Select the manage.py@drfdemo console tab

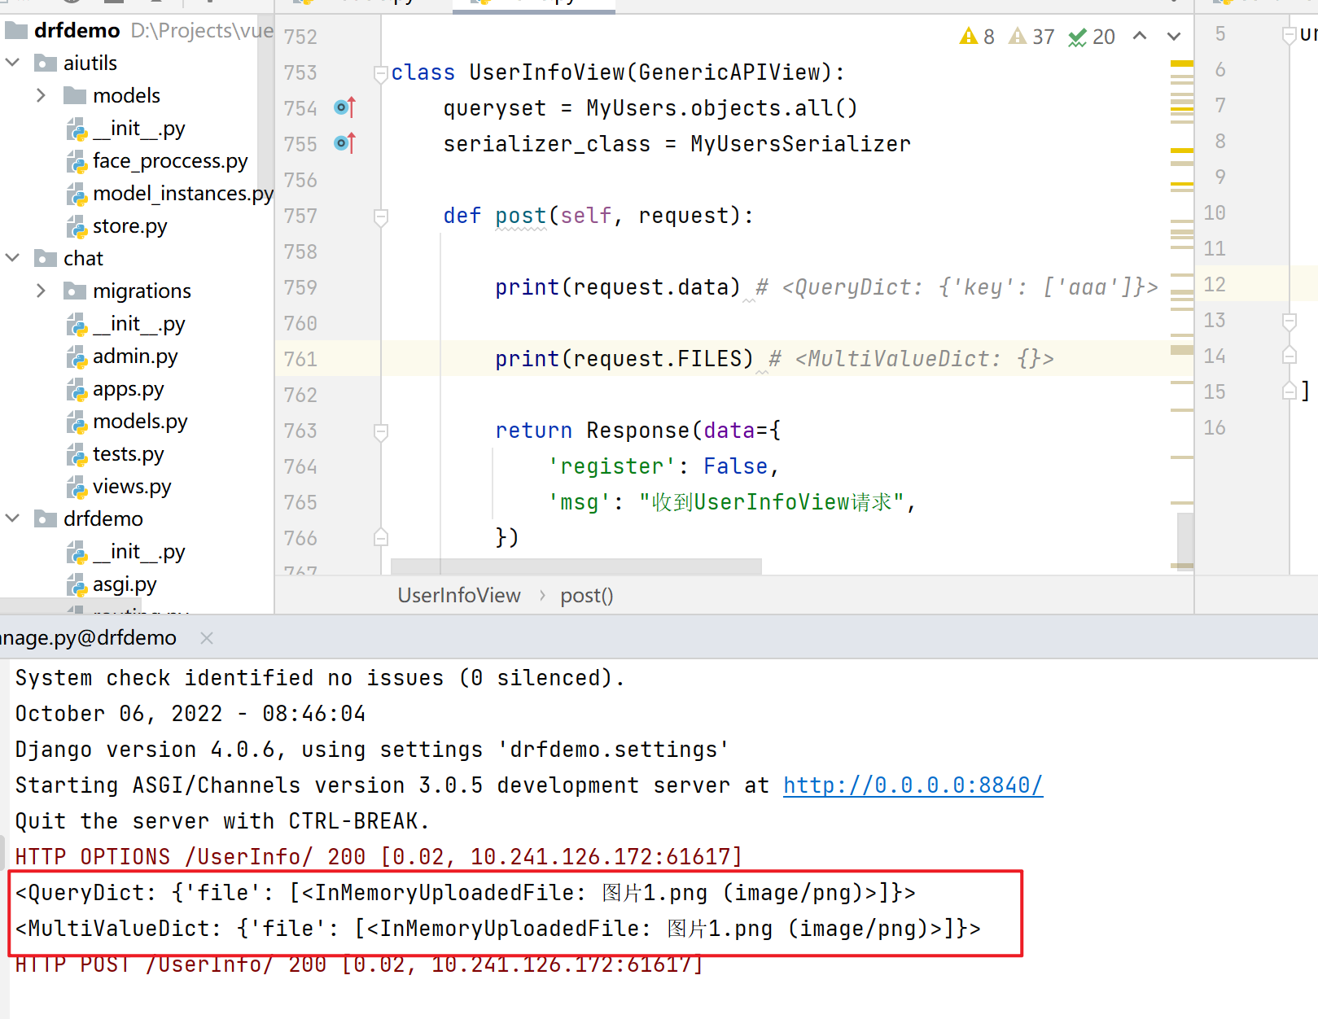coord(90,638)
